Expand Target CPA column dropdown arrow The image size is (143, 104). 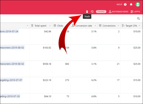[139, 26]
